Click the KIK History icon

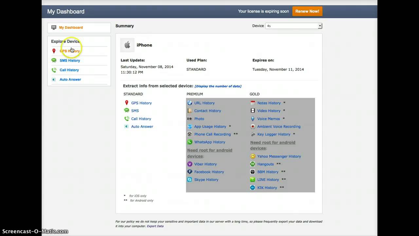point(253,188)
